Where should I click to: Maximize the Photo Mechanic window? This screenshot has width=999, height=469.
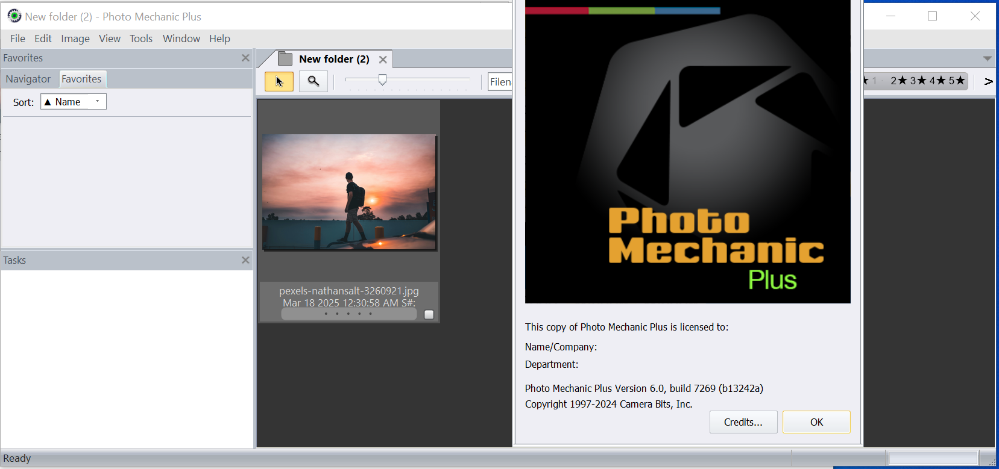pos(933,16)
